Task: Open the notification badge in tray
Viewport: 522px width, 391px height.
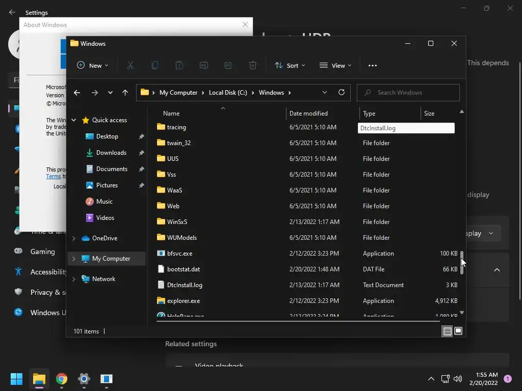Action: point(508,379)
